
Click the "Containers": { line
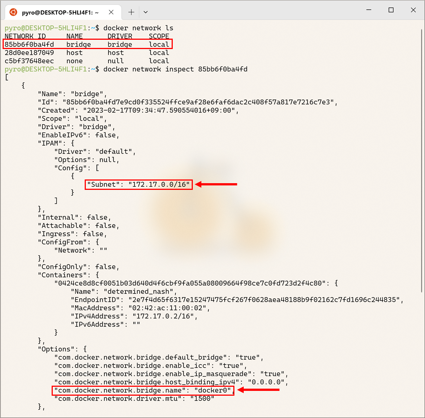[x=69, y=275]
